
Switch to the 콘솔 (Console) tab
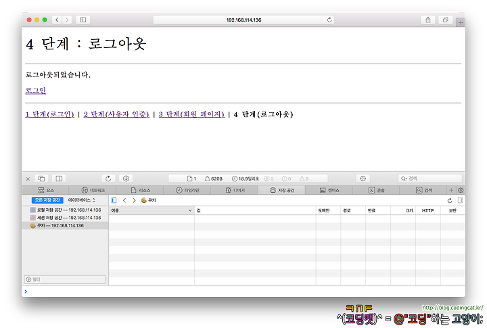click(x=376, y=190)
